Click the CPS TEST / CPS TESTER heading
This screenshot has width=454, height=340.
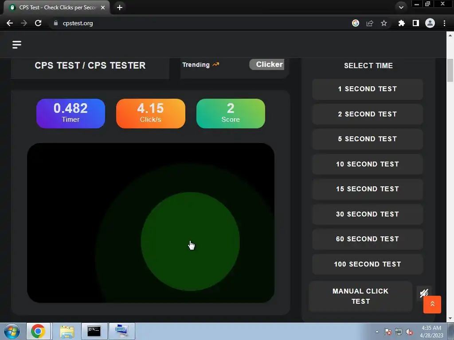coord(90,66)
